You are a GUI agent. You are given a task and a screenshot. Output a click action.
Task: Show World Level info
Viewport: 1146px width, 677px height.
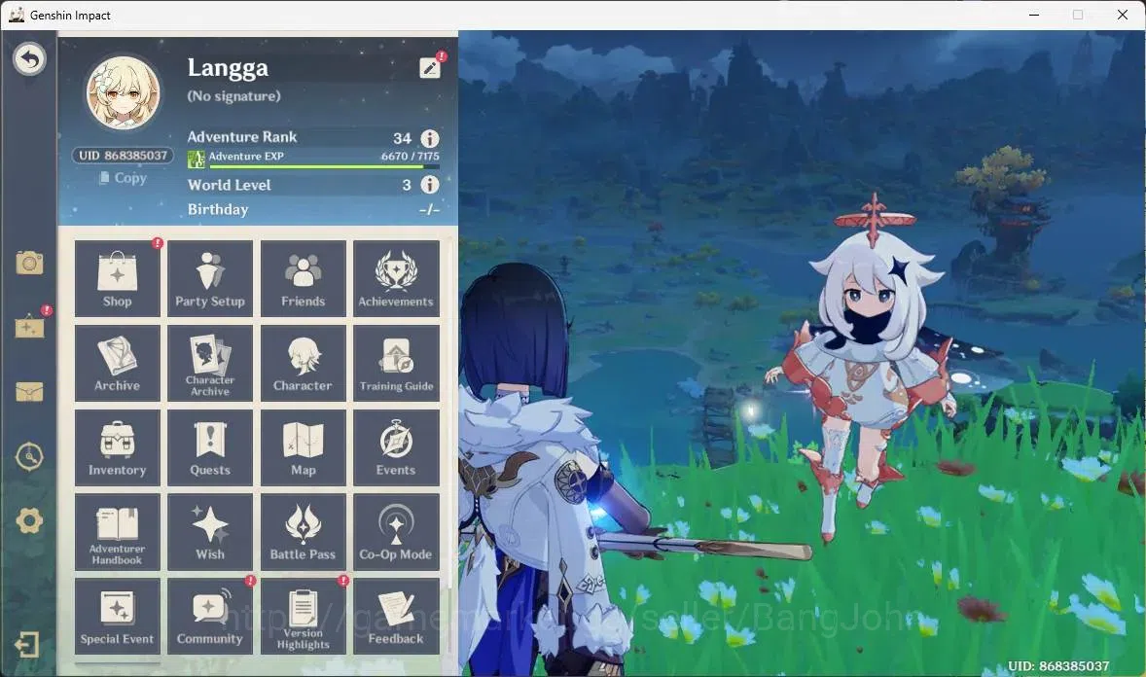pos(430,184)
